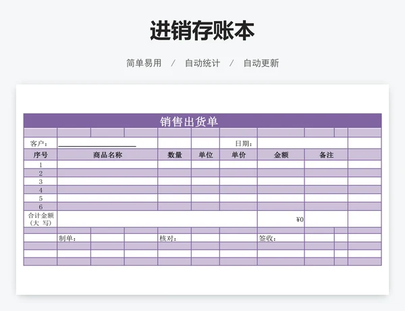405x311 pixels.
Task: Click the 进销存账本 main title
Action: 202,31
